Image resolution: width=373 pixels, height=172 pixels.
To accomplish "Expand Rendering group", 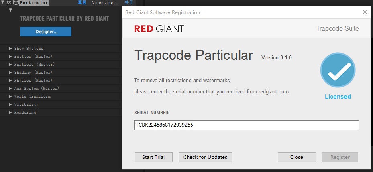I will pos(10,113).
